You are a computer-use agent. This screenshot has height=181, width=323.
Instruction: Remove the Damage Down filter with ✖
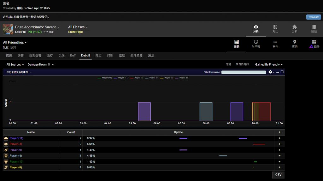click(49, 65)
